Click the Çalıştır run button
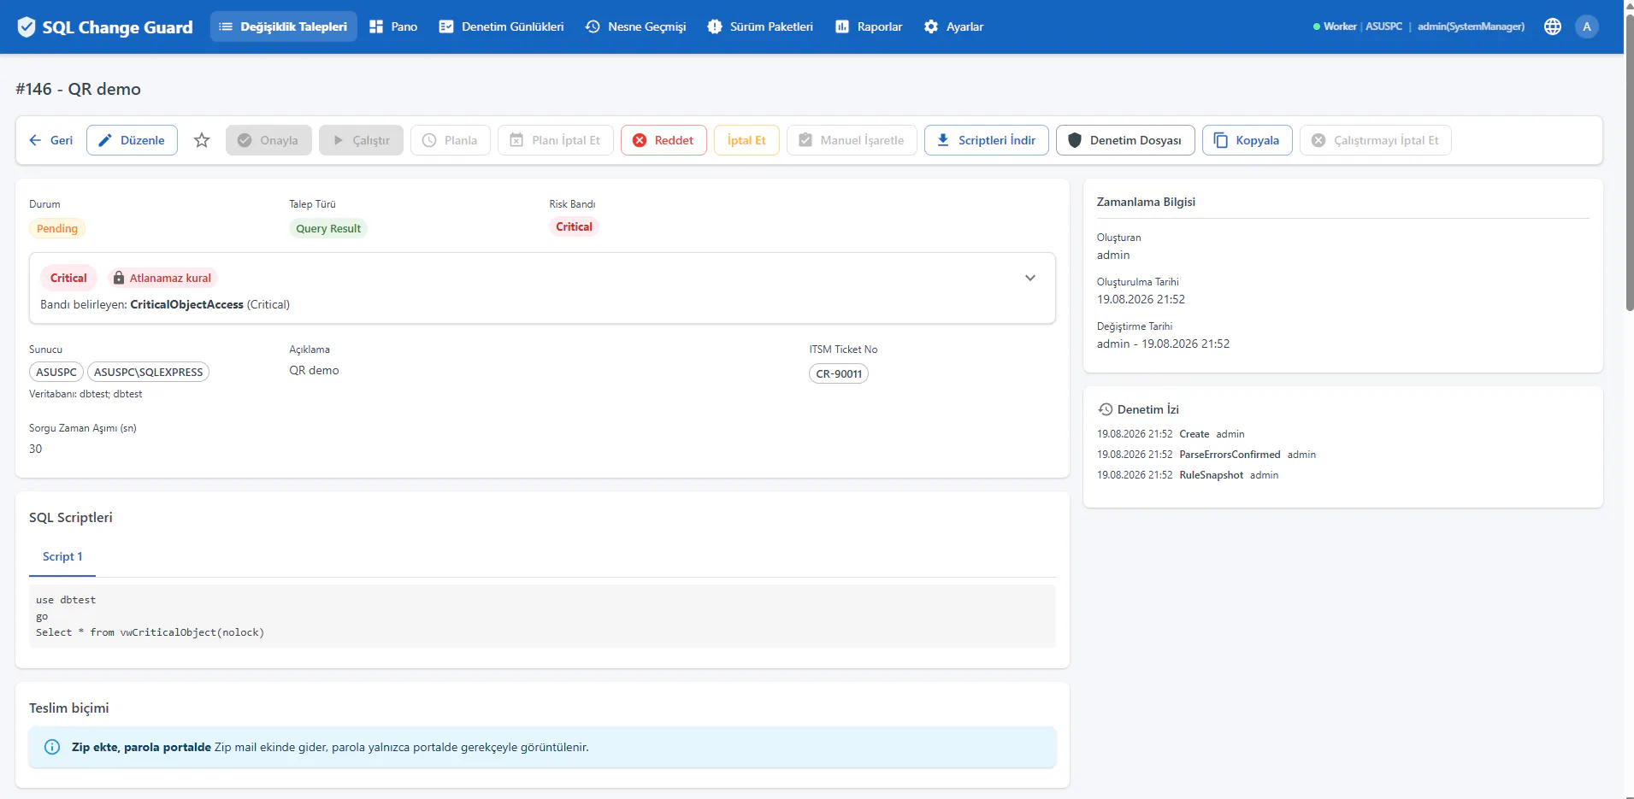This screenshot has height=799, width=1634. (x=361, y=140)
